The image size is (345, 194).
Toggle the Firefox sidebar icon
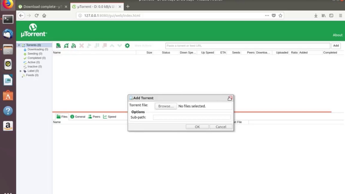(x=331, y=16)
